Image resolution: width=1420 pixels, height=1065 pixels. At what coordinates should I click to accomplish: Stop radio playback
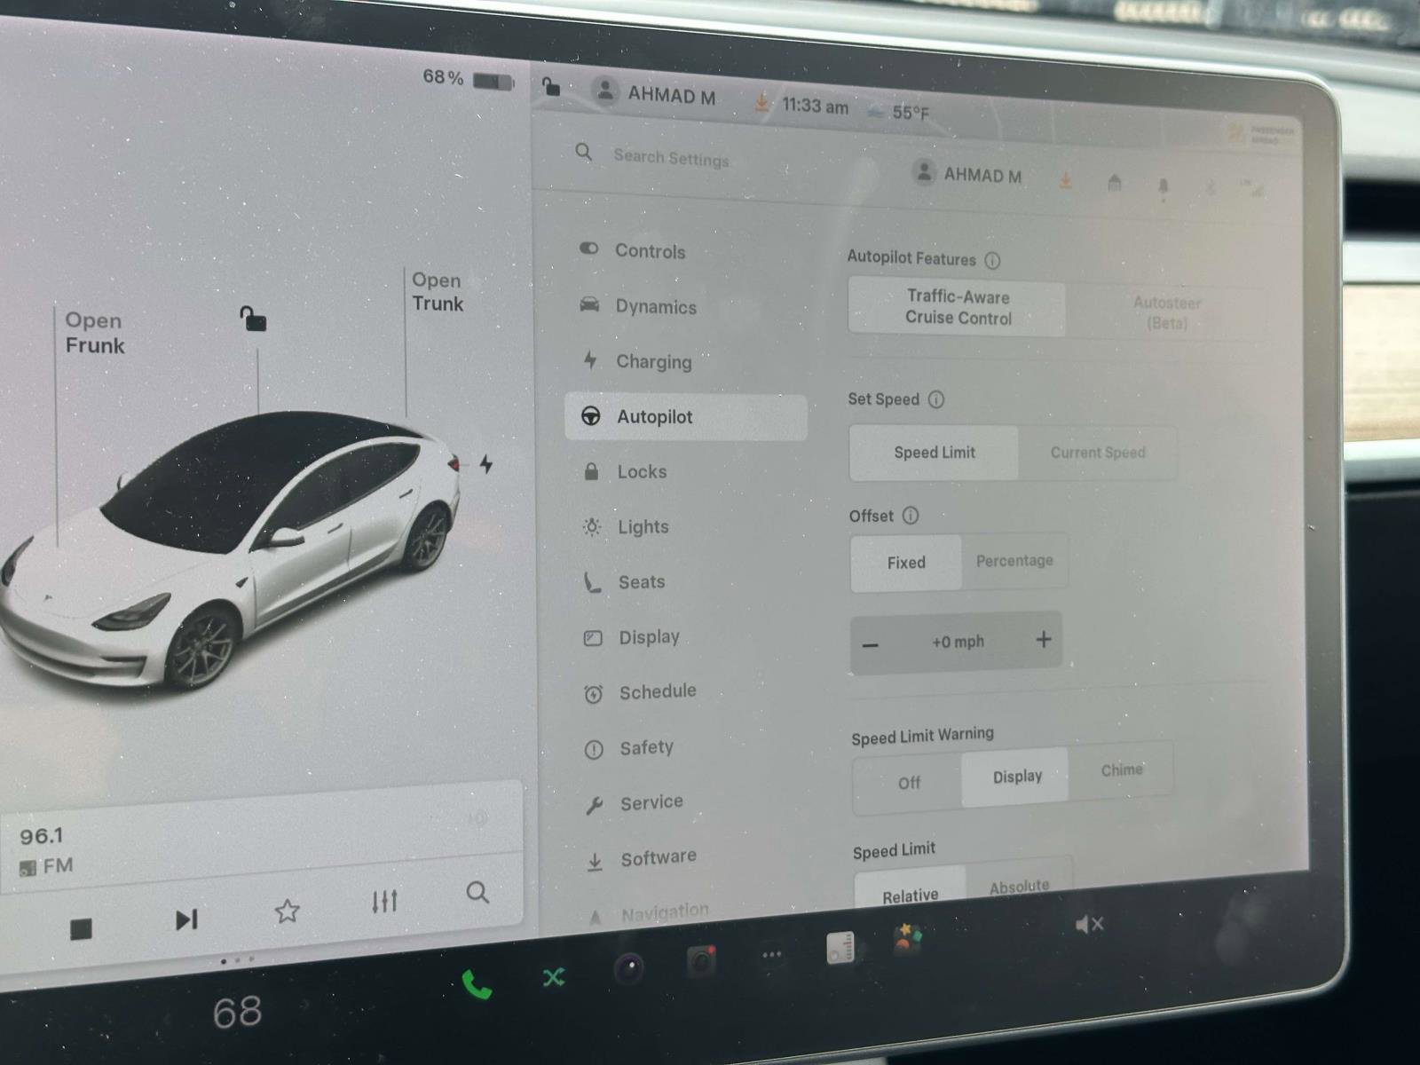pyautogui.click(x=81, y=929)
